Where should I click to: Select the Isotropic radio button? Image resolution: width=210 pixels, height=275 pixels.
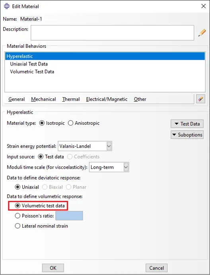[x=42, y=123]
